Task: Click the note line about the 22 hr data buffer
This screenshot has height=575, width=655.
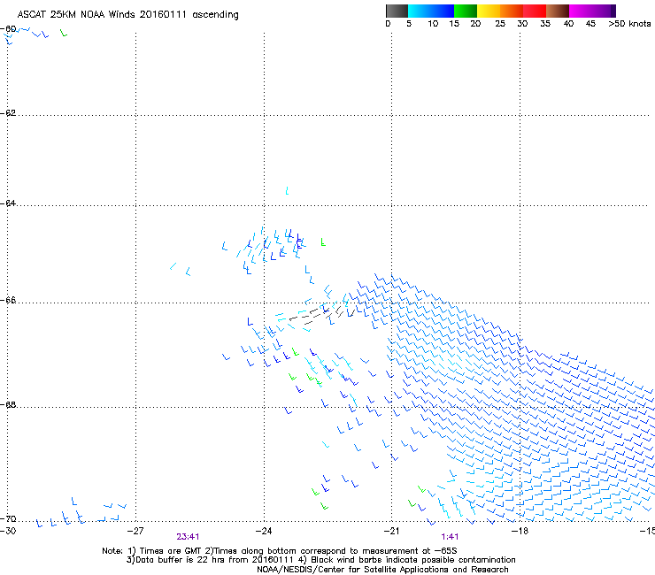Action: tap(320, 560)
